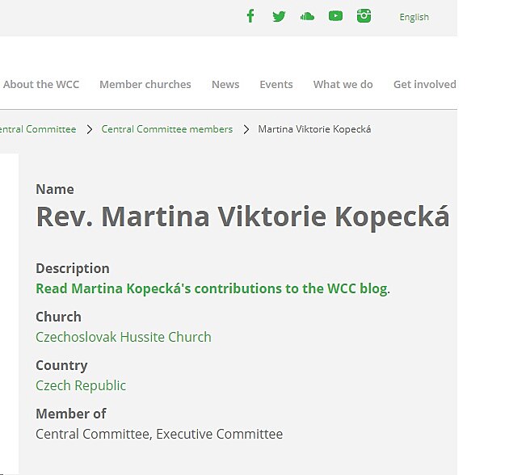Open the YouTube icon
The image size is (509, 475).
pyautogui.click(x=335, y=16)
